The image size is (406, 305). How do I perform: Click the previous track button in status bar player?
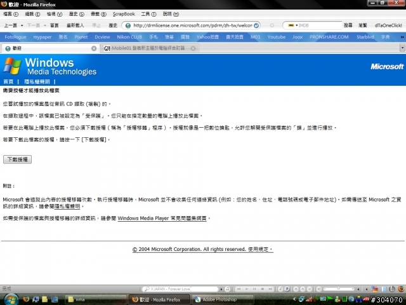239,289
